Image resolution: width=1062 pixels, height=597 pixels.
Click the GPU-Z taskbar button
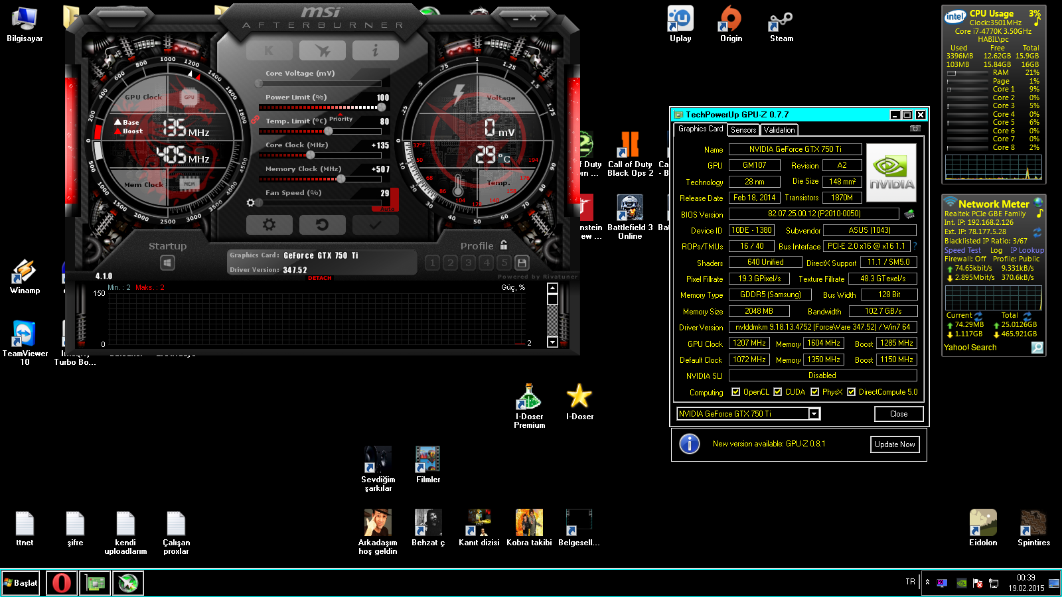click(95, 583)
